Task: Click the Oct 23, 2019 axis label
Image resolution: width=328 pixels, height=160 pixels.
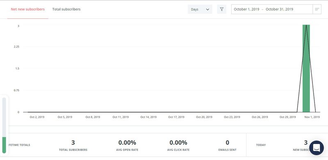Action: click(x=232, y=117)
